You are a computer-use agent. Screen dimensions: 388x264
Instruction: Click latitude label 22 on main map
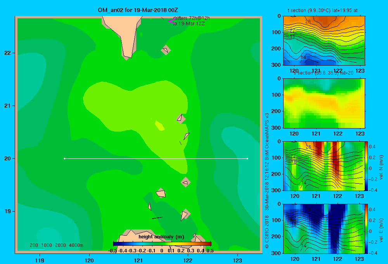click(x=7, y=53)
